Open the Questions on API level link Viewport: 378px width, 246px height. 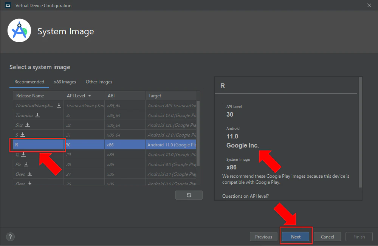coord(245,196)
